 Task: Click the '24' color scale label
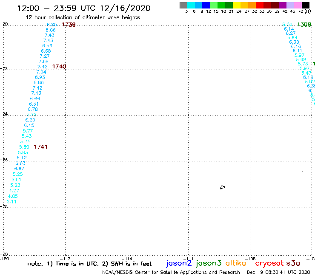239,11
